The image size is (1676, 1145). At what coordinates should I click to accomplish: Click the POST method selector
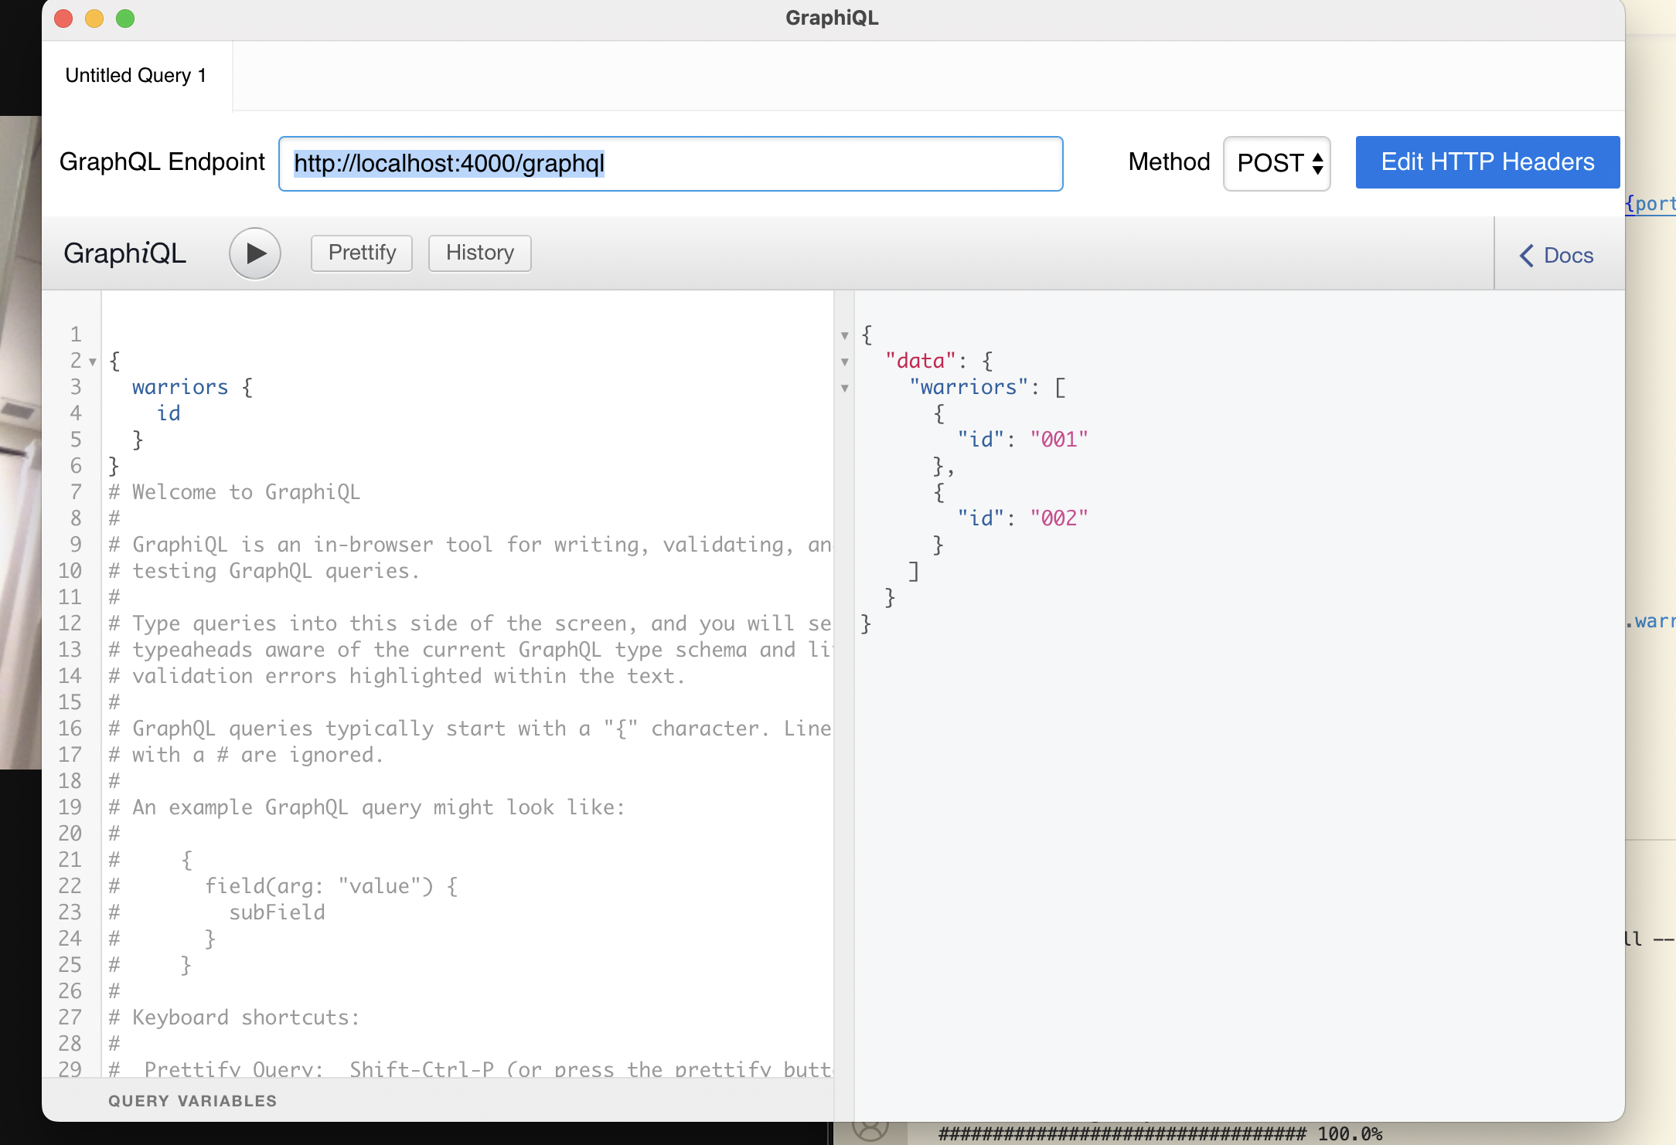(x=1279, y=163)
